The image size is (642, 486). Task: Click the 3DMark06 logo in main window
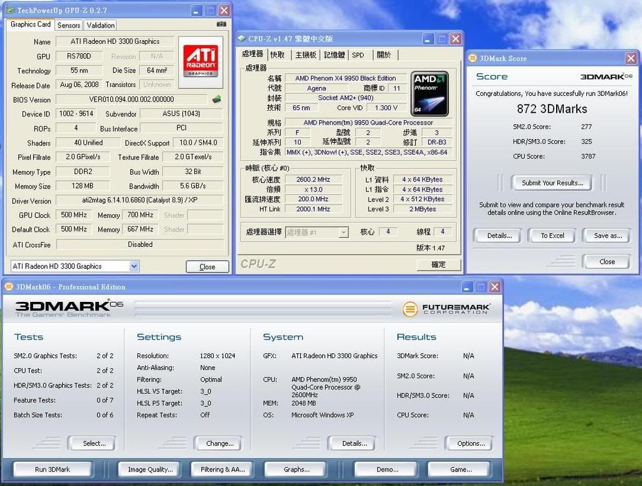69,308
